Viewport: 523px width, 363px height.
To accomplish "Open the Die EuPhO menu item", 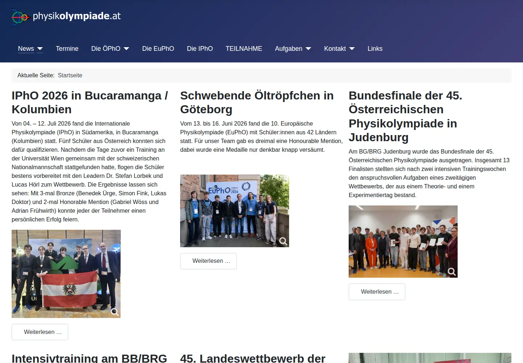I will coord(158,49).
